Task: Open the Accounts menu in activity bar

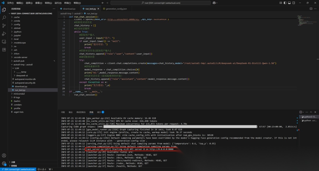Action: tap(4, 156)
